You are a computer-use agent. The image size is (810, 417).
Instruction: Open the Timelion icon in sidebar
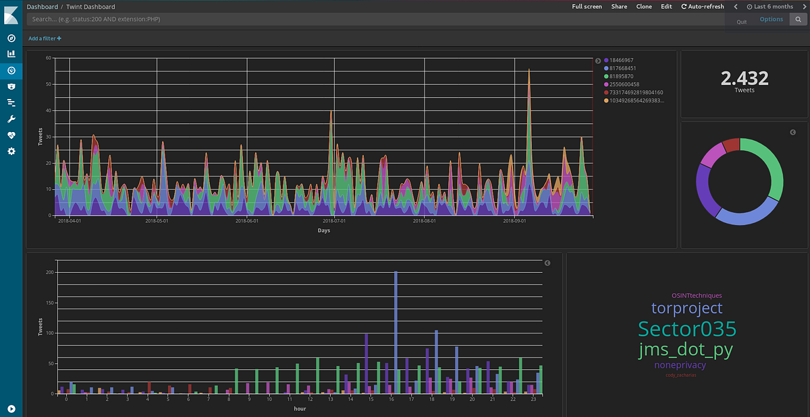click(x=11, y=86)
